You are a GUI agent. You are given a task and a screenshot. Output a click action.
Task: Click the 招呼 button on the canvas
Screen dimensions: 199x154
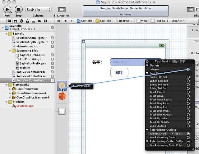click(119, 72)
